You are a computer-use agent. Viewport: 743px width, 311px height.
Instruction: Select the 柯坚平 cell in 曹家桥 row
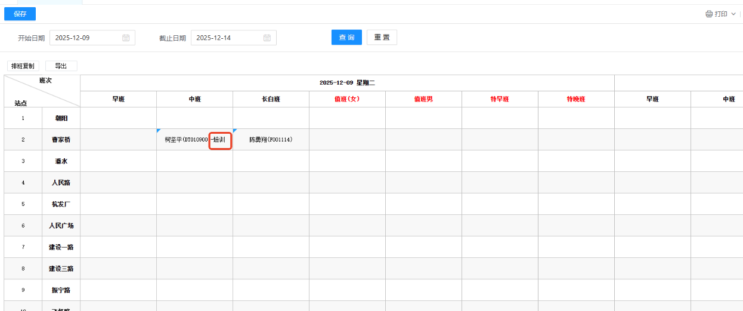(x=186, y=140)
